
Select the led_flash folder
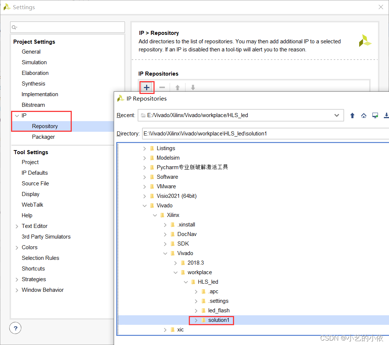pos(219,310)
